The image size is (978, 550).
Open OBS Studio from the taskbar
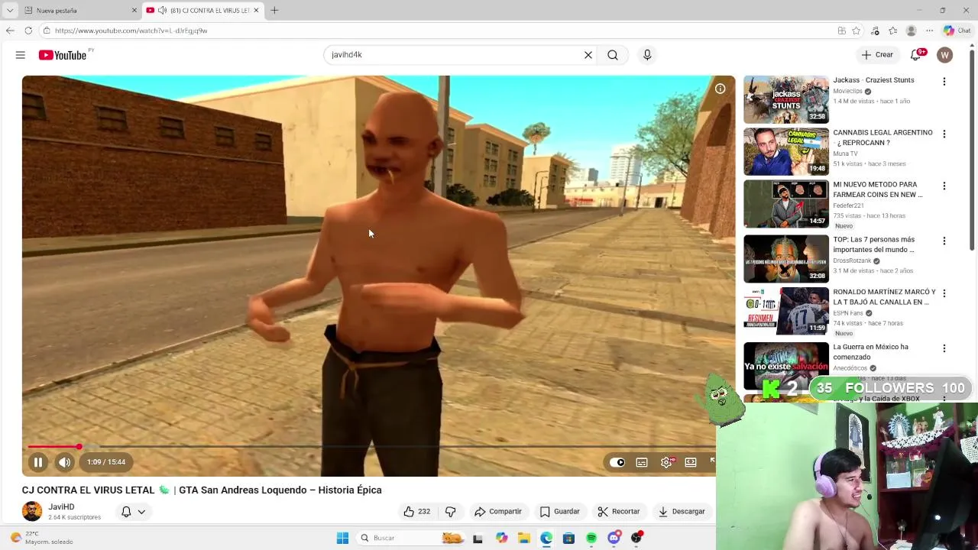click(x=636, y=538)
